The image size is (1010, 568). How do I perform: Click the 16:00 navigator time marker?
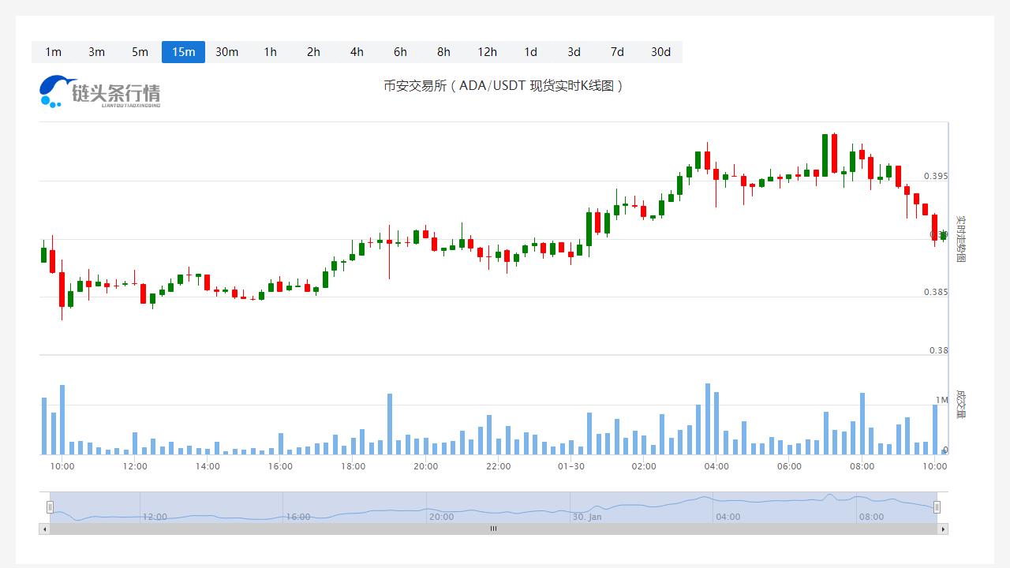298,517
